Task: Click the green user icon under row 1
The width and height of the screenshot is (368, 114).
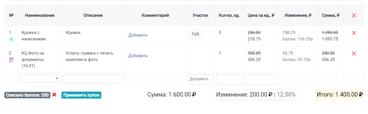Action: (x=11, y=39)
